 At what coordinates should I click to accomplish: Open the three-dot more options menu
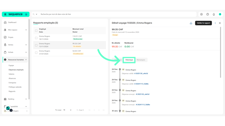pyautogui.click(x=215, y=23)
